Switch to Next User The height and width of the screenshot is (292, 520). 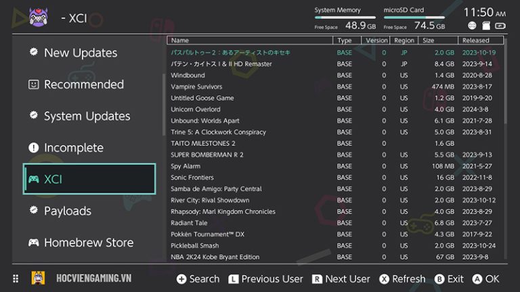tap(341, 278)
